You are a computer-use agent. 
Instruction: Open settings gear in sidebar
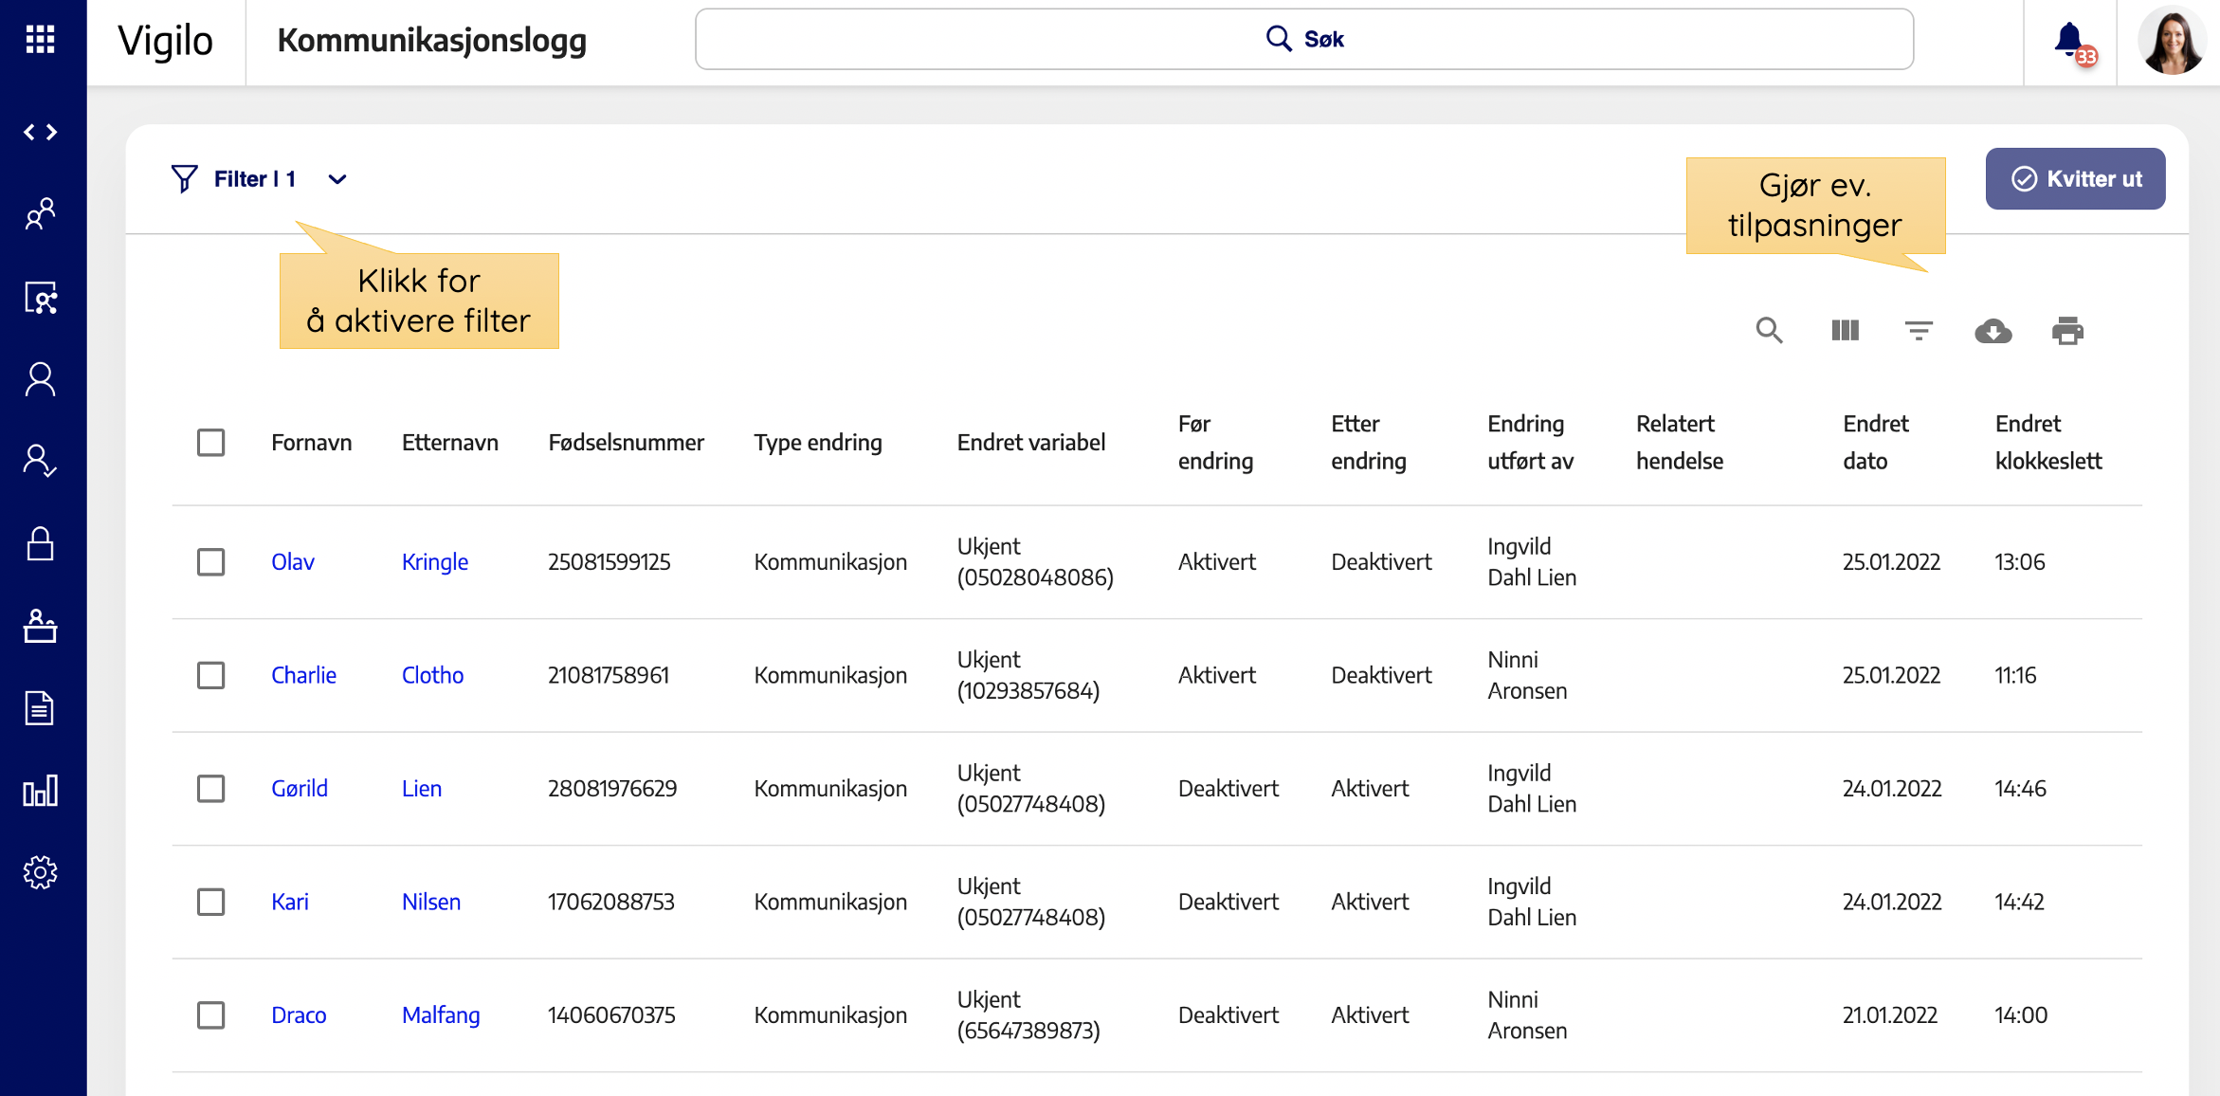click(x=40, y=872)
